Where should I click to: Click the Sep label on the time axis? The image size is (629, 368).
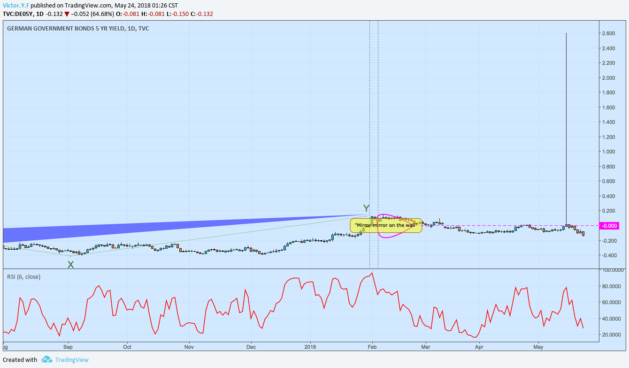(x=68, y=347)
